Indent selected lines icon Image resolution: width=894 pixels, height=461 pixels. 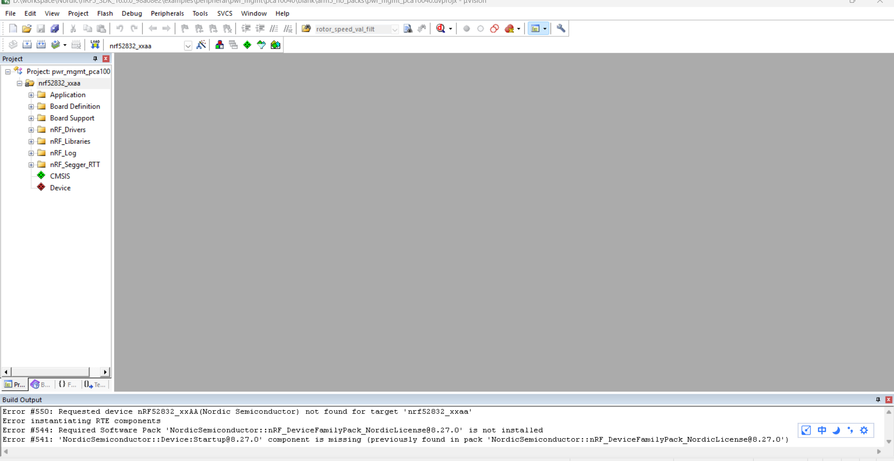pos(246,28)
